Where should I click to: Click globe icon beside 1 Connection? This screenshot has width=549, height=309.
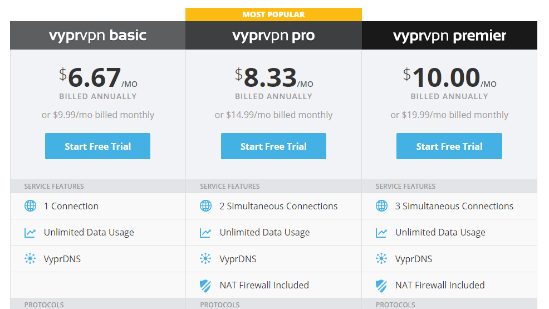click(x=30, y=206)
